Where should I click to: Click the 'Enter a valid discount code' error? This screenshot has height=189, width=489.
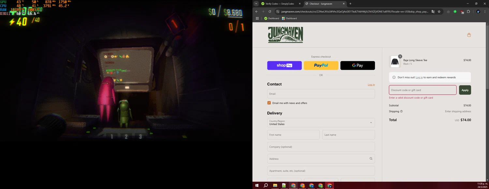tap(411, 98)
